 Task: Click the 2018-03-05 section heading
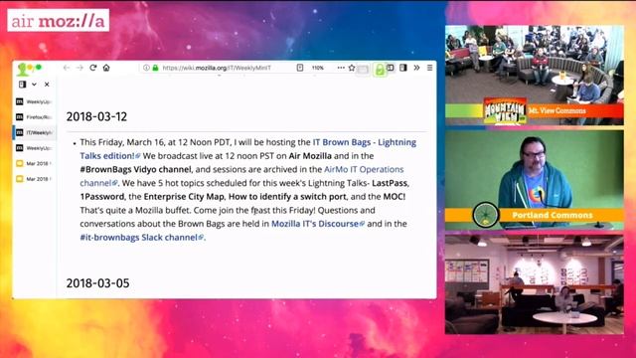97,282
